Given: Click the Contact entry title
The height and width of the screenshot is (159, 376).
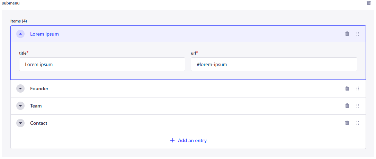Looking at the screenshot, I should [x=39, y=123].
